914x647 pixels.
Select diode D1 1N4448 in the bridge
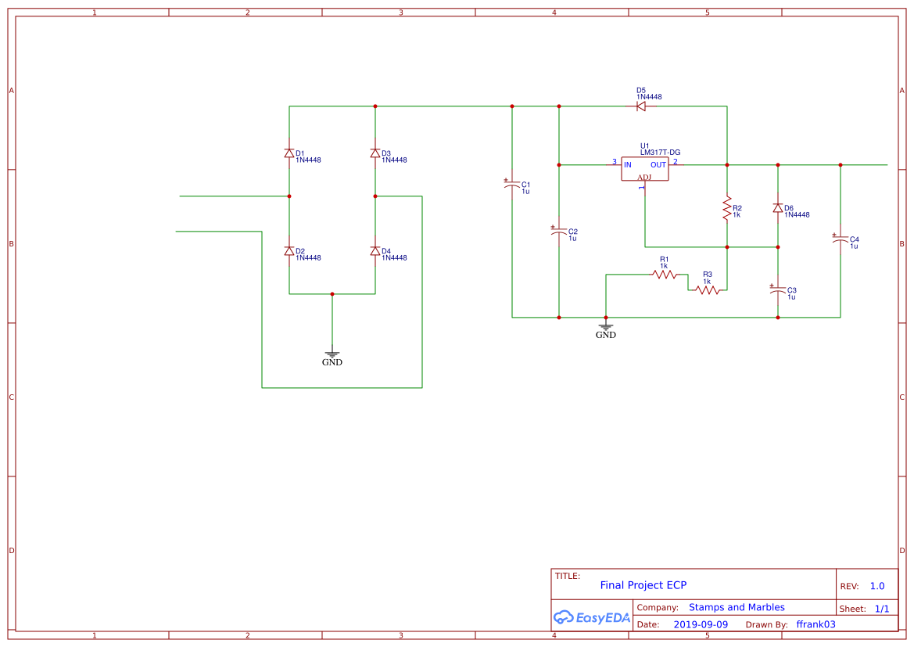[x=289, y=153]
